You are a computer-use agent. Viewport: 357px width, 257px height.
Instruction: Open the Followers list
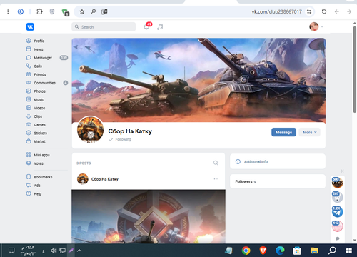click(278, 181)
